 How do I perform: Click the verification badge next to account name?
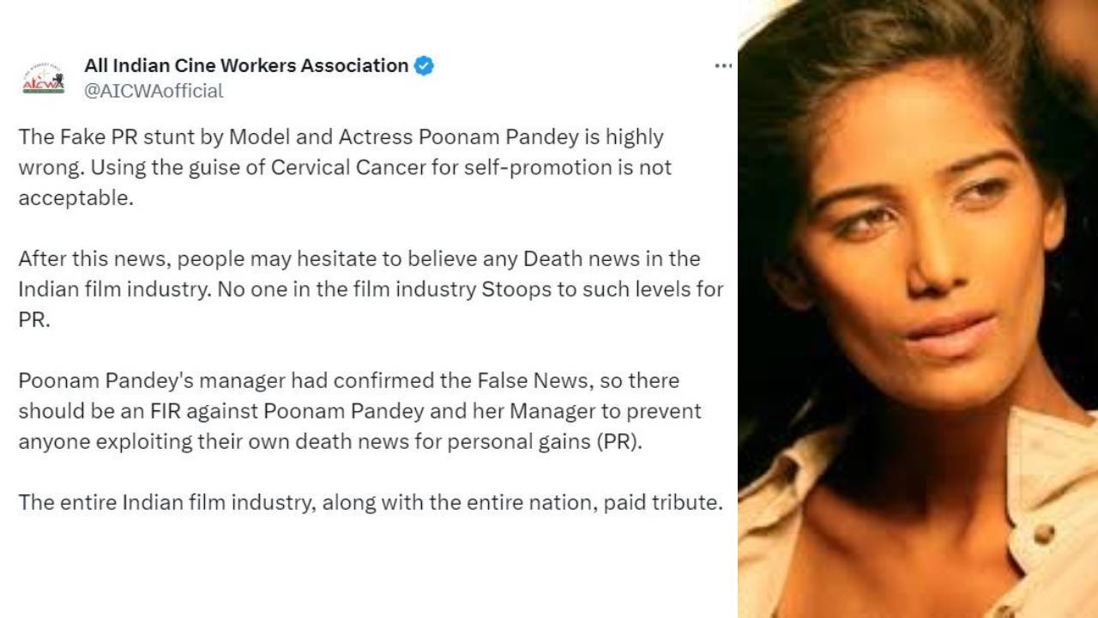tap(422, 64)
